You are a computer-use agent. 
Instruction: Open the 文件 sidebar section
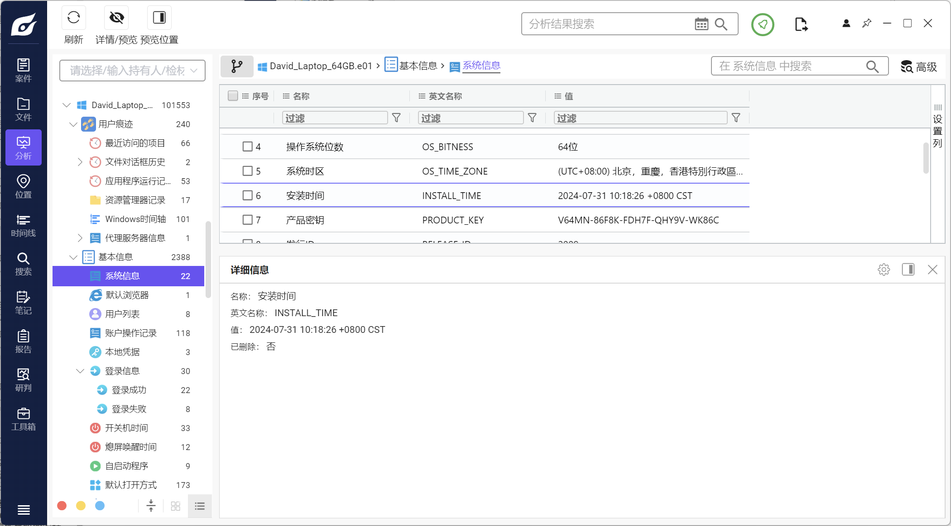[24, 109]
